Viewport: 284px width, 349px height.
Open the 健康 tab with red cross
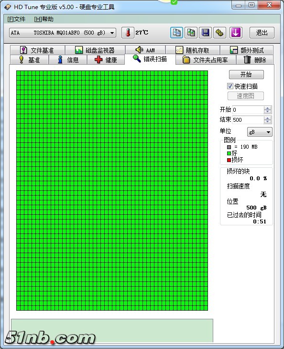(x=106, y=59)
